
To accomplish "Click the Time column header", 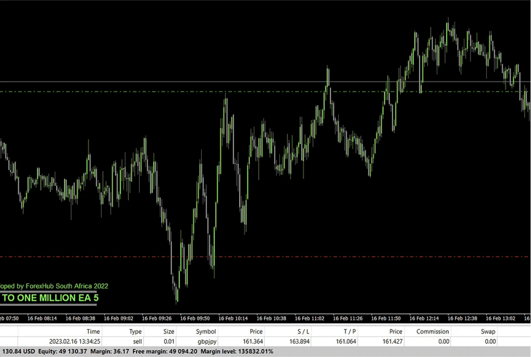I will [x=93, y=331].
